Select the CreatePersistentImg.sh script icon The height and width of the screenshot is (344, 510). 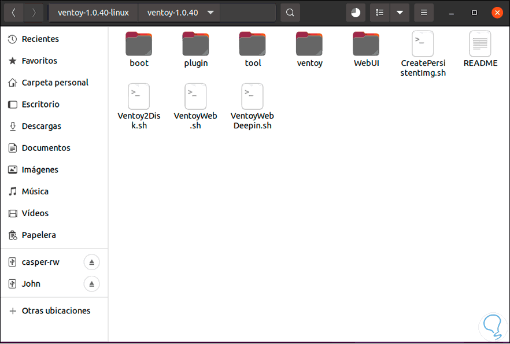[423, 44]
